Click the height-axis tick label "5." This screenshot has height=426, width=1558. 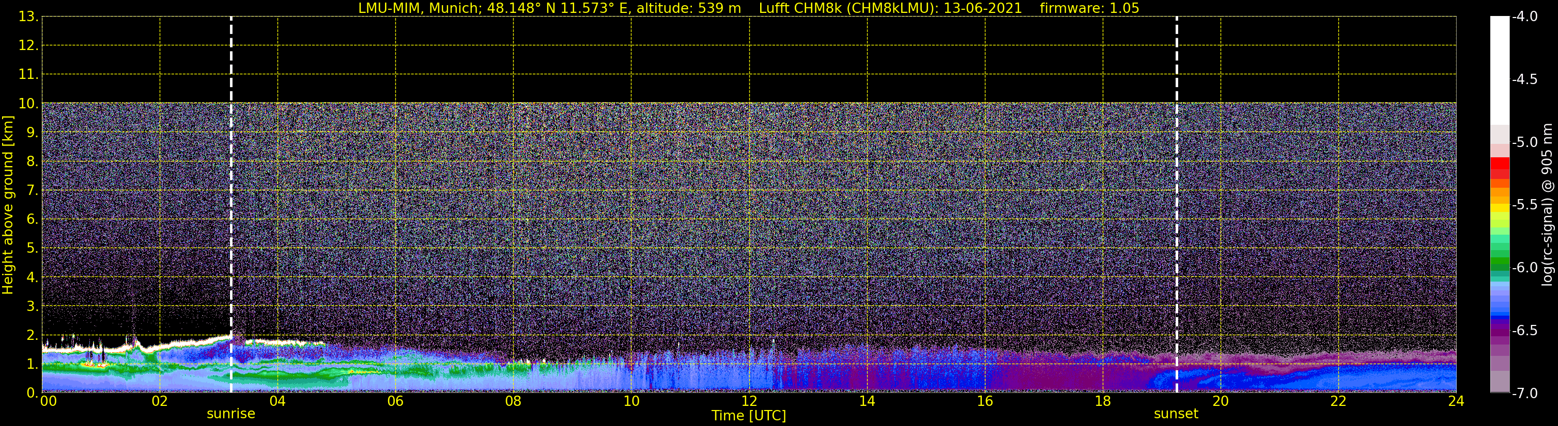[x=33, y=249]
